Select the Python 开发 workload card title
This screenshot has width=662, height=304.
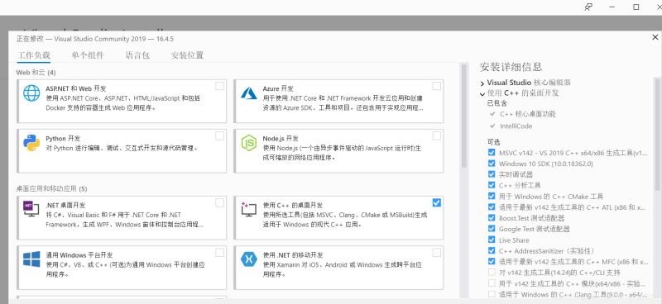pyautogui.click(x=63, y=138)
